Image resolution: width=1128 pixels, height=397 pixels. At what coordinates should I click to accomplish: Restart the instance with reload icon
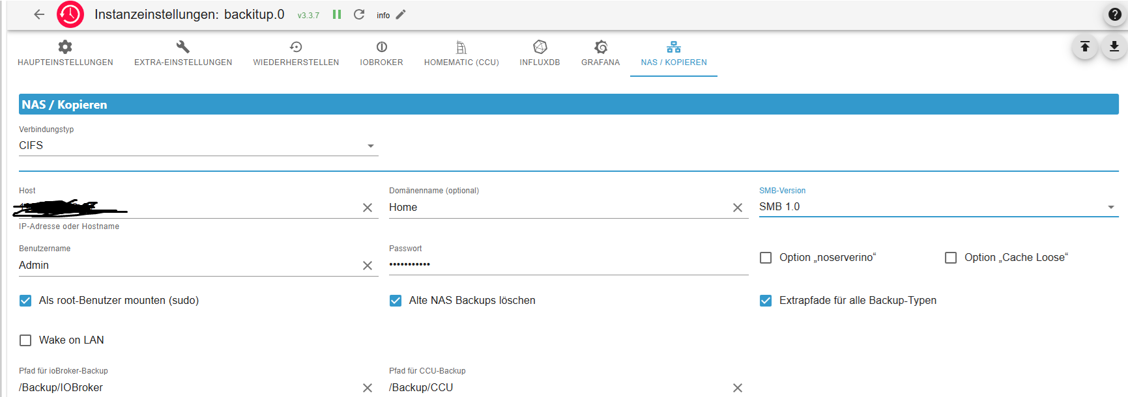tap(359, 14)
